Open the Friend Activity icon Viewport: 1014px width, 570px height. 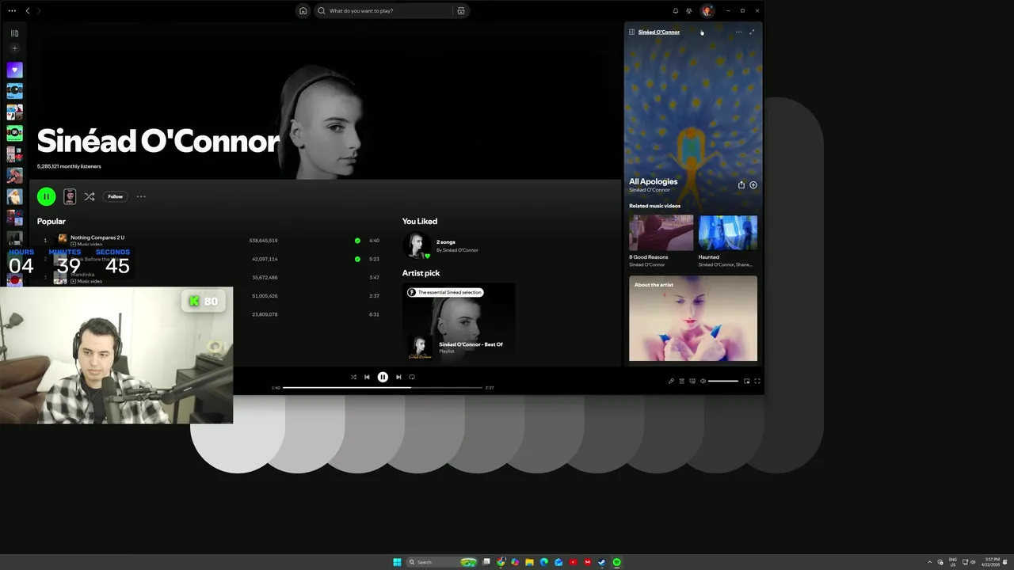689,11
